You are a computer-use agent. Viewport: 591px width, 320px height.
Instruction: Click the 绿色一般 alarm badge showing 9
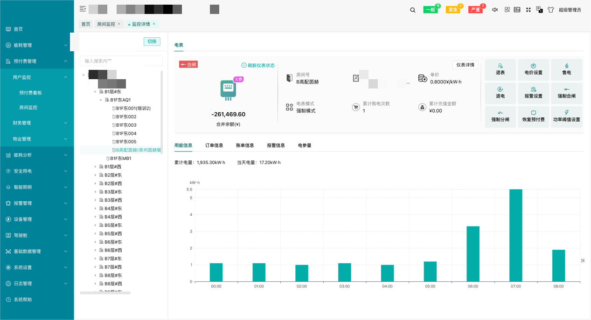[430, 9]
